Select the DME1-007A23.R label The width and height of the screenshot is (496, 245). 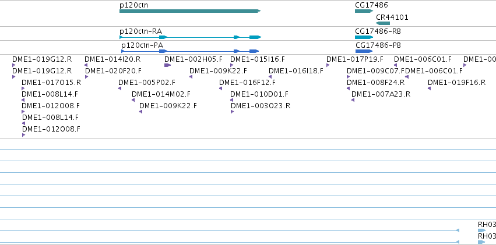(381, 94)
